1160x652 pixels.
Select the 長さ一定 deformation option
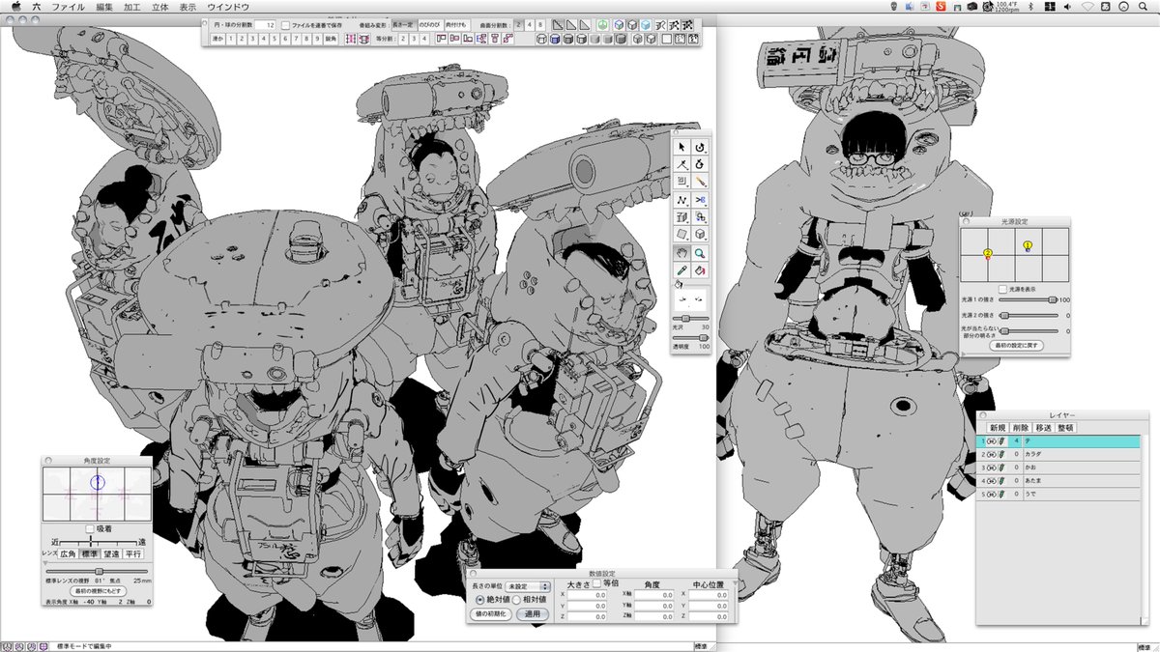[x=403, y=23]
